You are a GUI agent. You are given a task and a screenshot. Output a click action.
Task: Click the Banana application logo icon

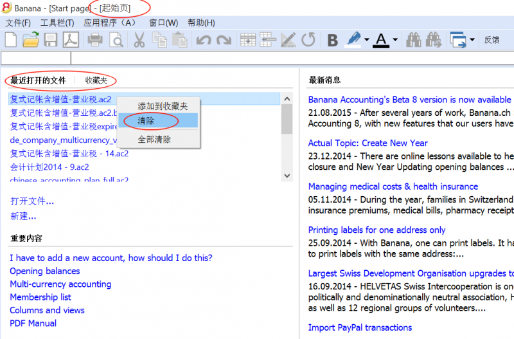[6, 8]
